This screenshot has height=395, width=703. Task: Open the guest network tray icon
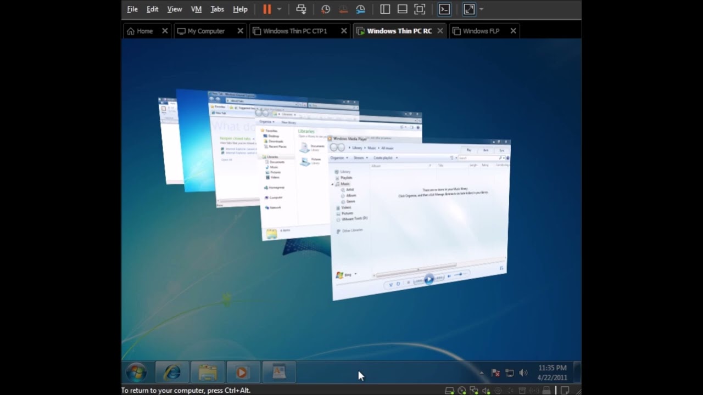510,373
